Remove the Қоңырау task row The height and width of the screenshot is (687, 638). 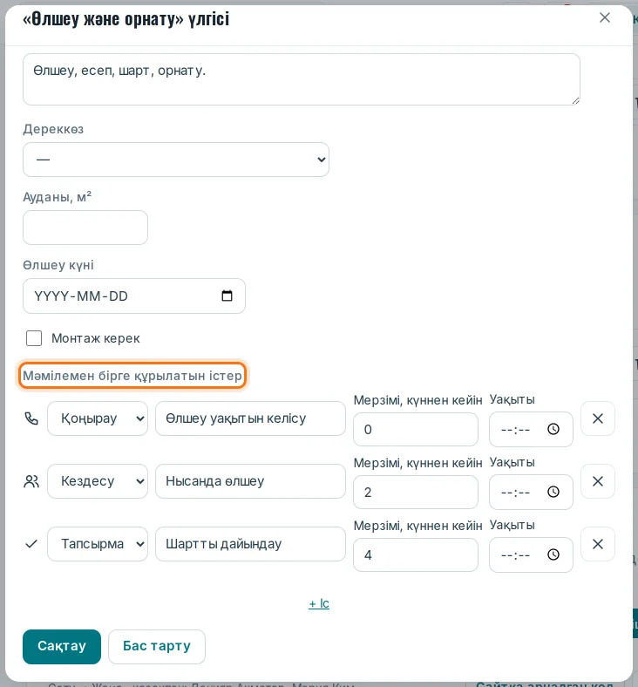(x=598, y=418)
